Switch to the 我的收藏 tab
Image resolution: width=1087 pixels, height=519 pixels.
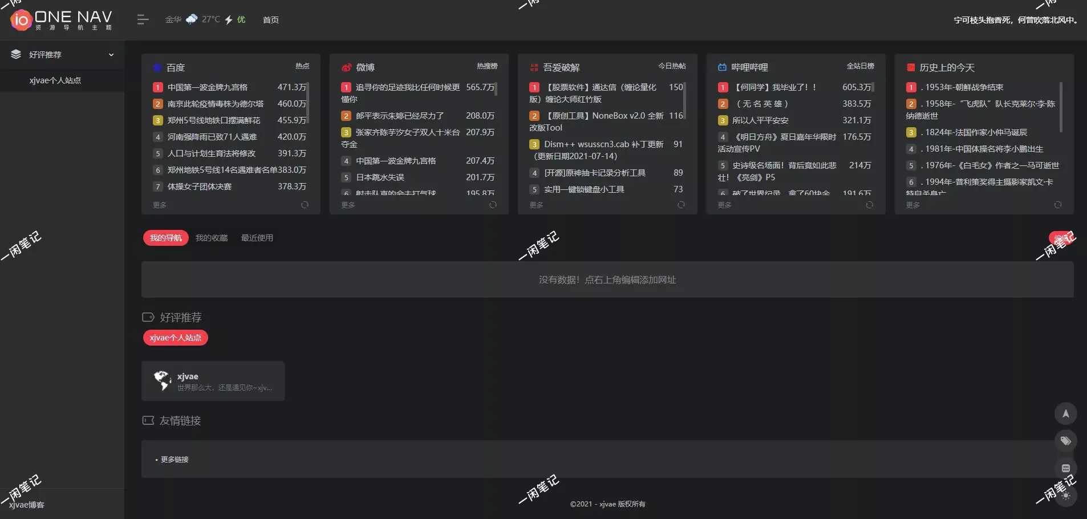coord(211,237)
